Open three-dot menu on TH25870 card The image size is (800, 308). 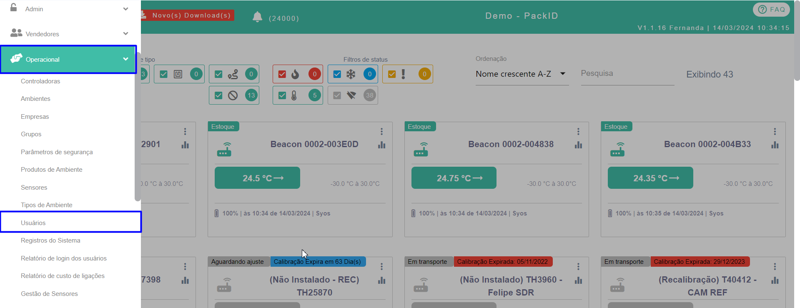click(x=381, y=267)
